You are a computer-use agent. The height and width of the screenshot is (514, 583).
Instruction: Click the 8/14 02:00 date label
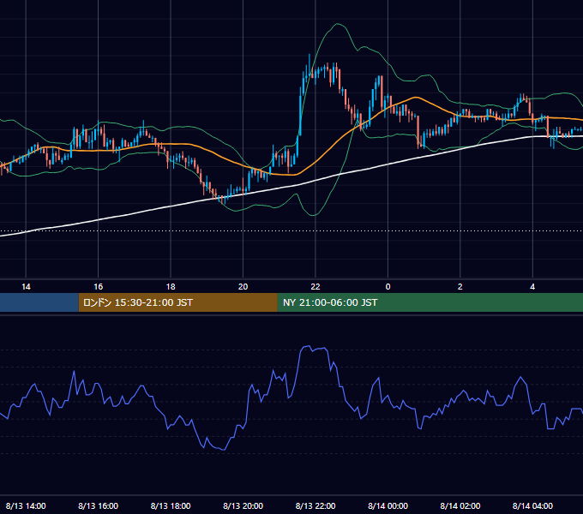click(x=460, y=505)
